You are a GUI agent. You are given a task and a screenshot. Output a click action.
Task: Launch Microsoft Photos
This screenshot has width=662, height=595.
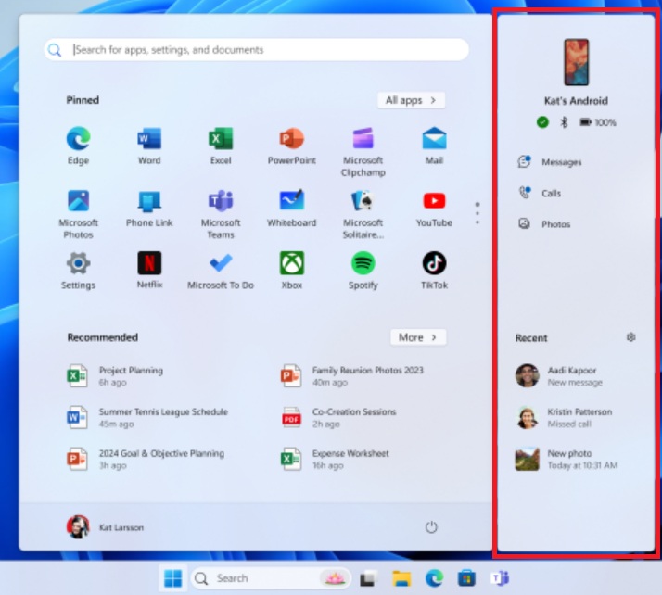coord(78,214)
